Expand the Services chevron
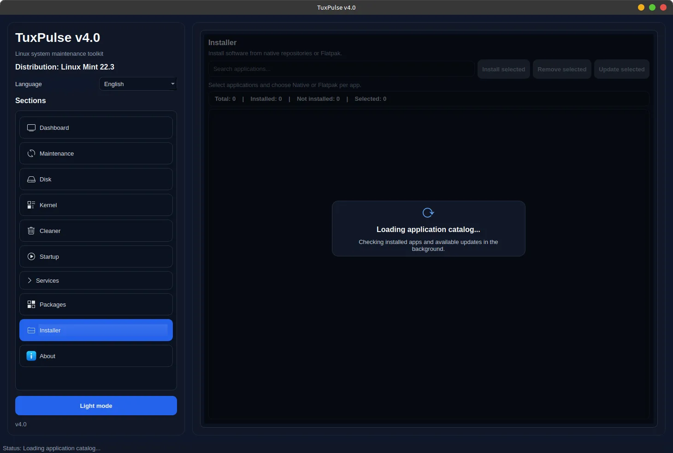 [x=30, y=281]
